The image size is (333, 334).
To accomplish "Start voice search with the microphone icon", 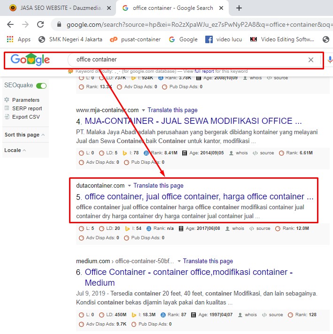I will tap(330, 60).
